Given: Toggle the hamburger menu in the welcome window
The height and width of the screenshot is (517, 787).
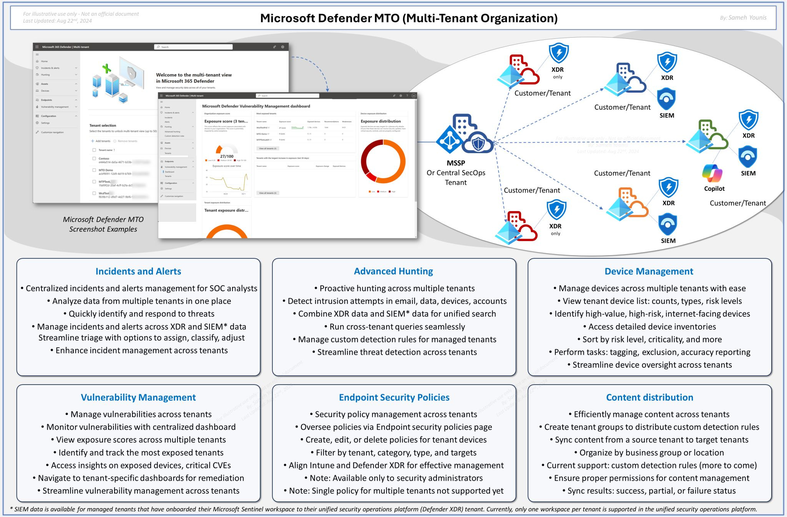Looking at the screenshot, I should [37, 55].
